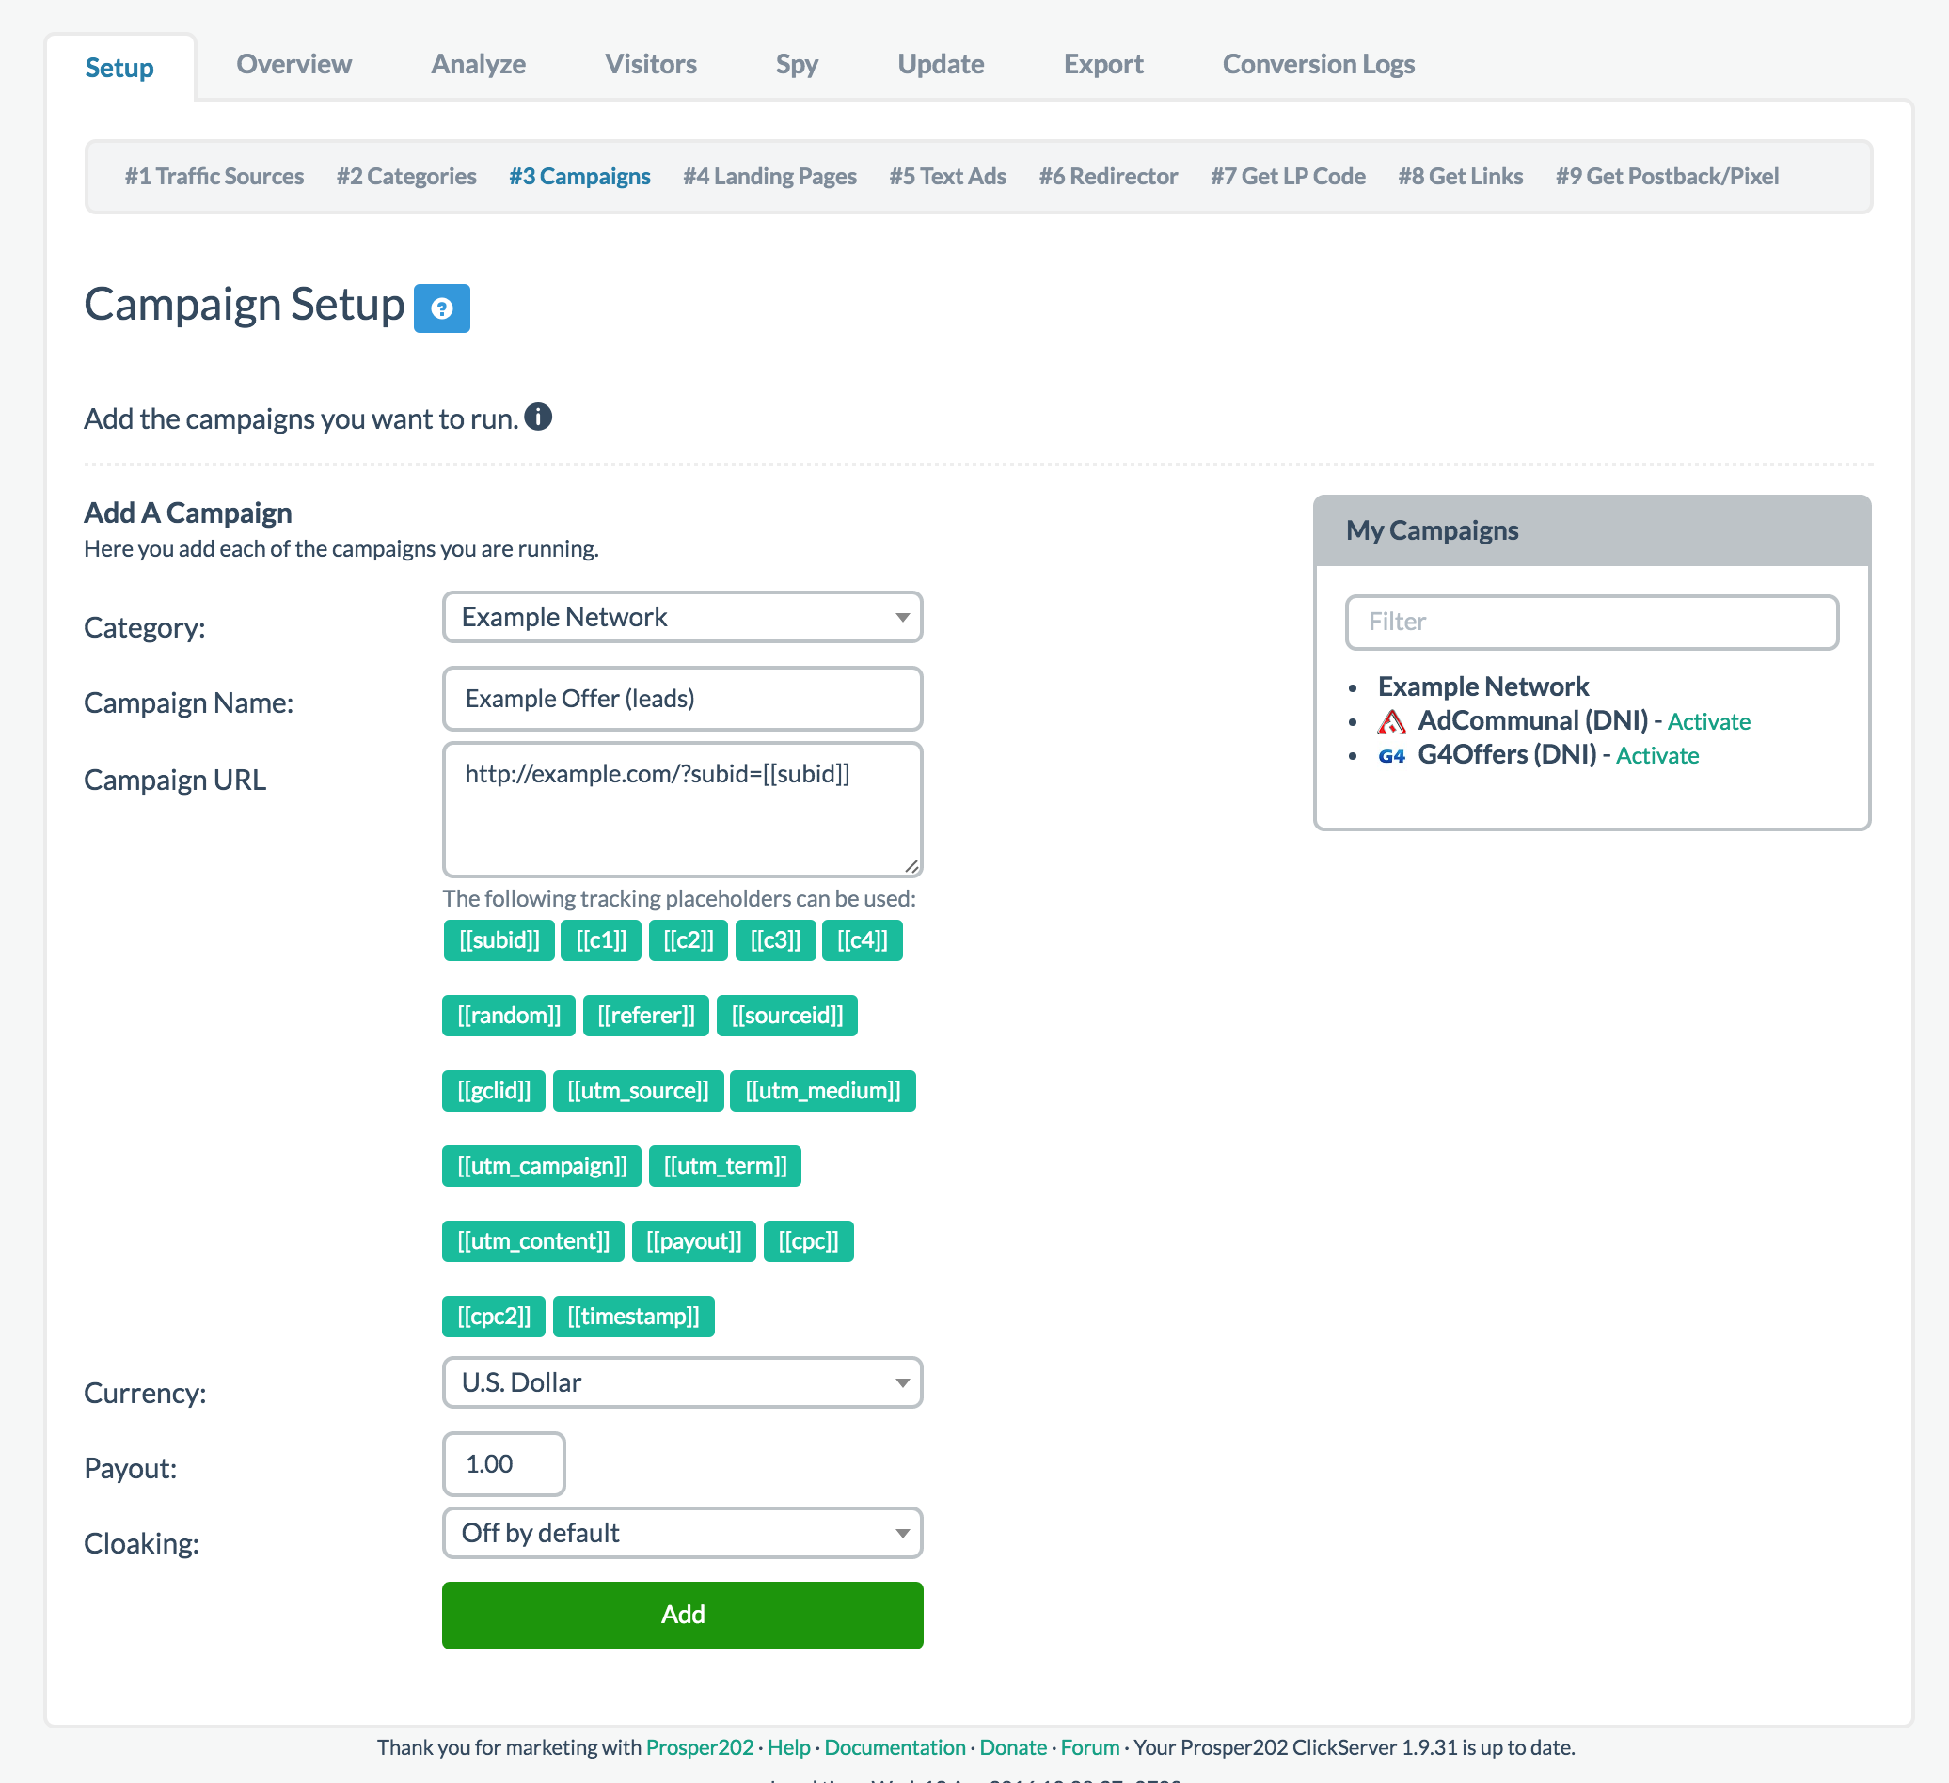
Task: Click the G4Offers G4 logo icon
Action: click(x=1391, y=756)
